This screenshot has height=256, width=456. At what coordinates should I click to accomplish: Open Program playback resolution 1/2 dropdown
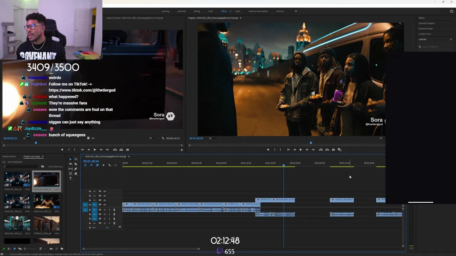381,138
